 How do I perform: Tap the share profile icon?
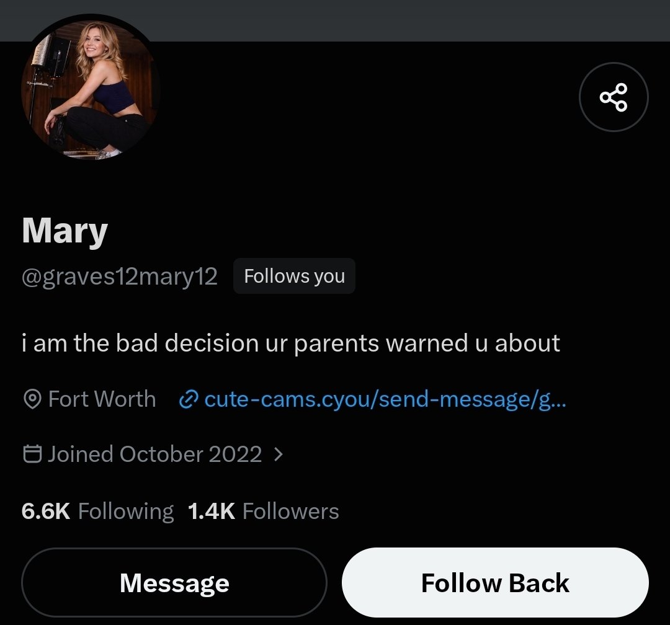(x=614, y=97)
